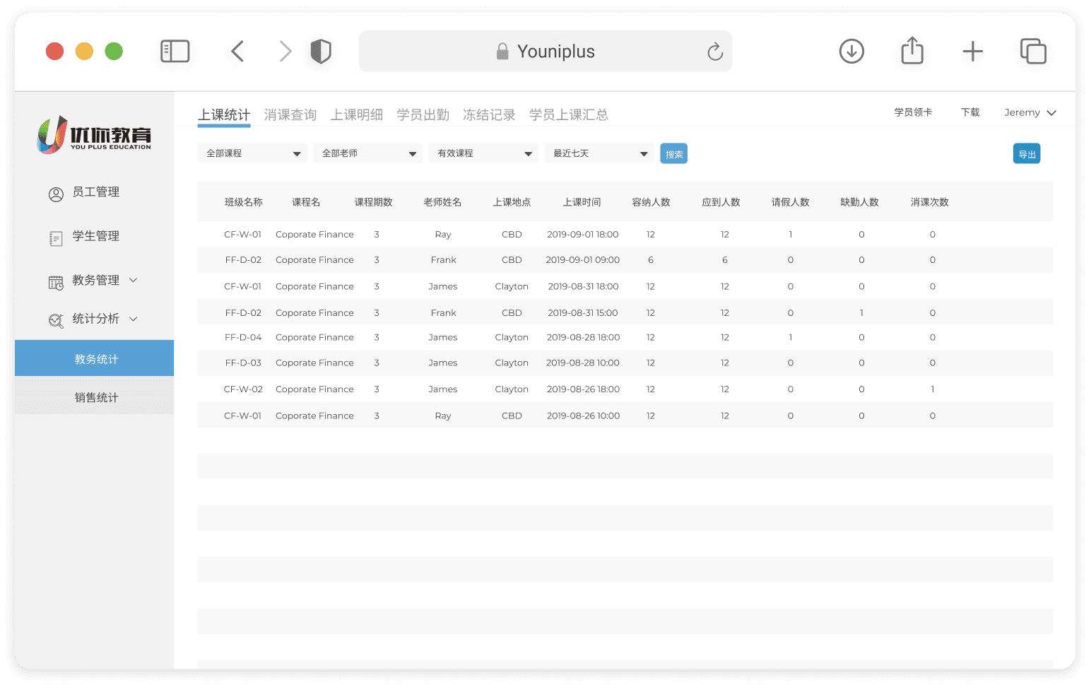Image resolution: width=1091 pixels, height=687 pixels.
Task: Click the 班级名称 column header
Action: 244,202
